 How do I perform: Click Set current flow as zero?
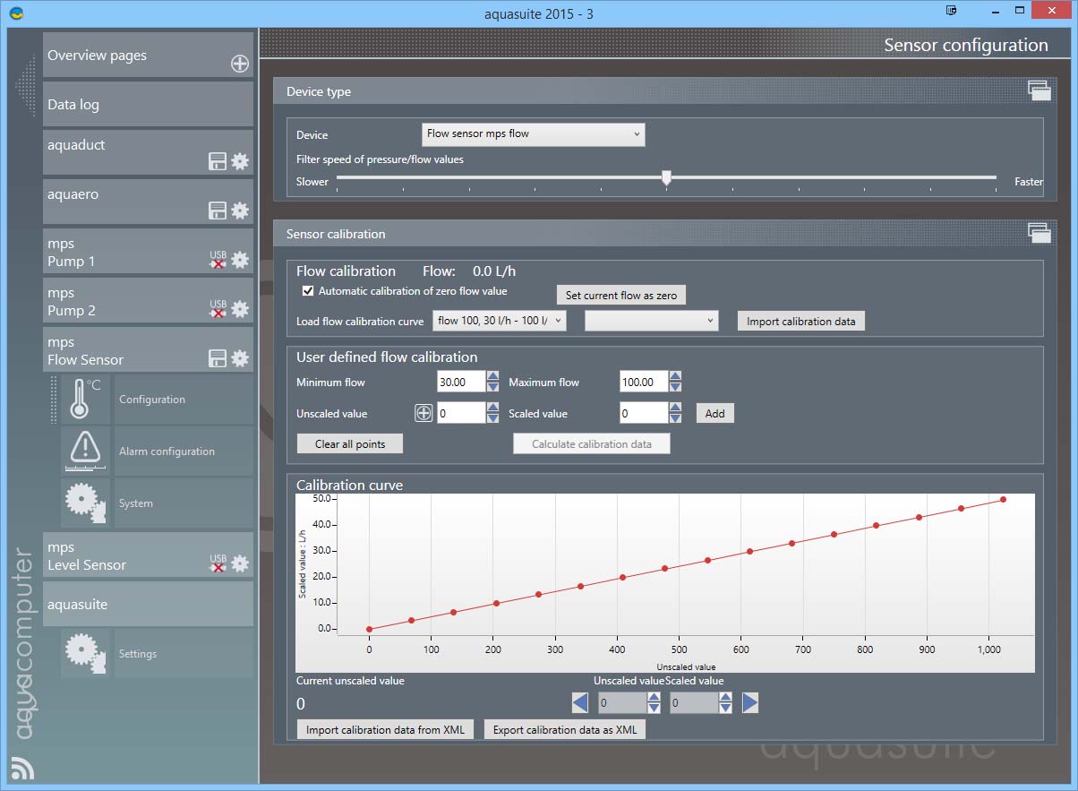[x=621, y=296]
